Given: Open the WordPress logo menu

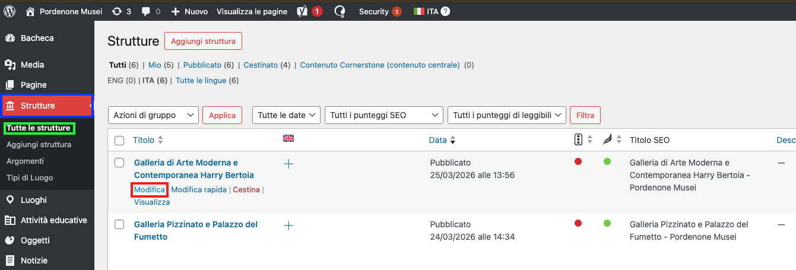Looking at the screenshot, I should [x=9, y=11].
